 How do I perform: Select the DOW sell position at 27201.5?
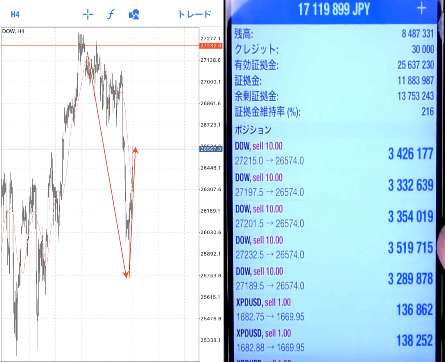334,216
